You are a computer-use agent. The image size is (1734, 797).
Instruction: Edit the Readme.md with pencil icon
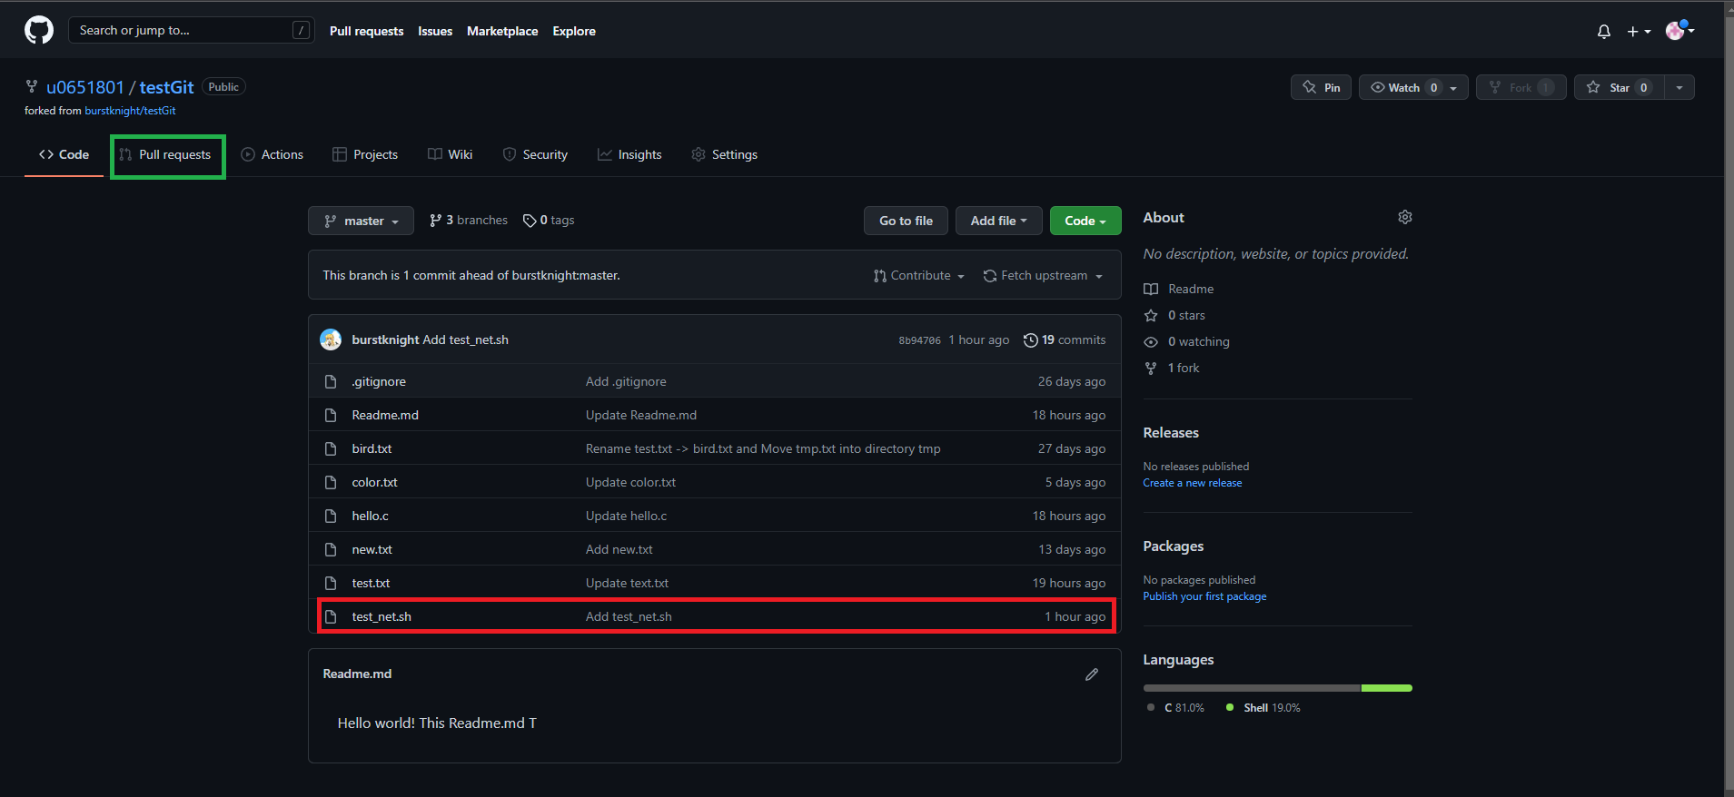pos(1092,674)
